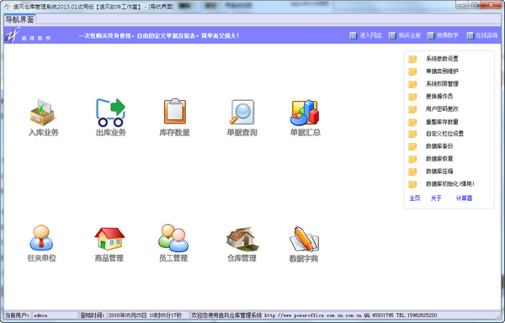Click the admin current user field

[55, 315]
